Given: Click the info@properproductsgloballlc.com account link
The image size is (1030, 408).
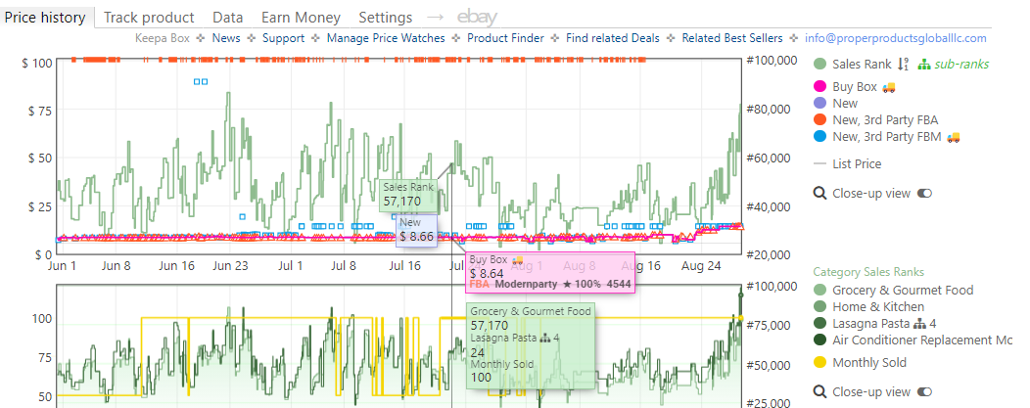Looking at the screenshot, I should coord(895,38).
